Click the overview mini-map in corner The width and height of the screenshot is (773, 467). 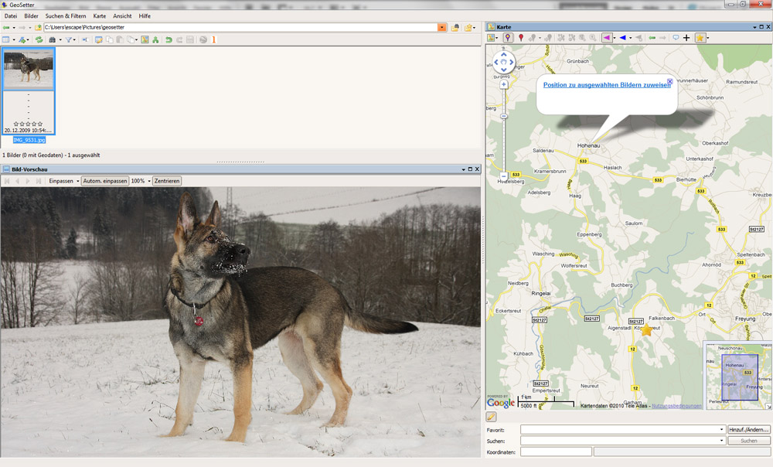[737, 376]
